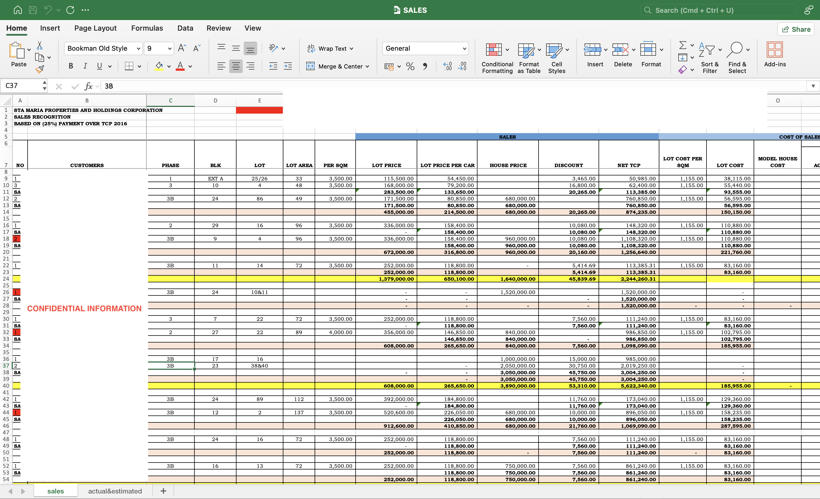Image resolution: width=820 pixels, height=499 pixels.
Task: Click the Cut scissors icon
Action: [40, 45]
